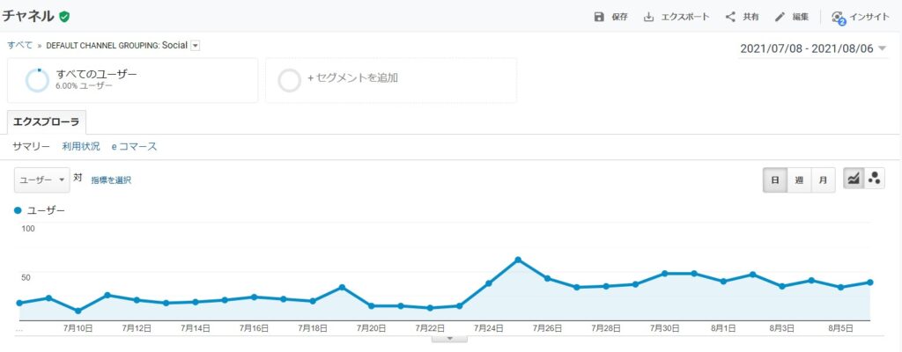Set chart granularity to 月

[824, 180]
